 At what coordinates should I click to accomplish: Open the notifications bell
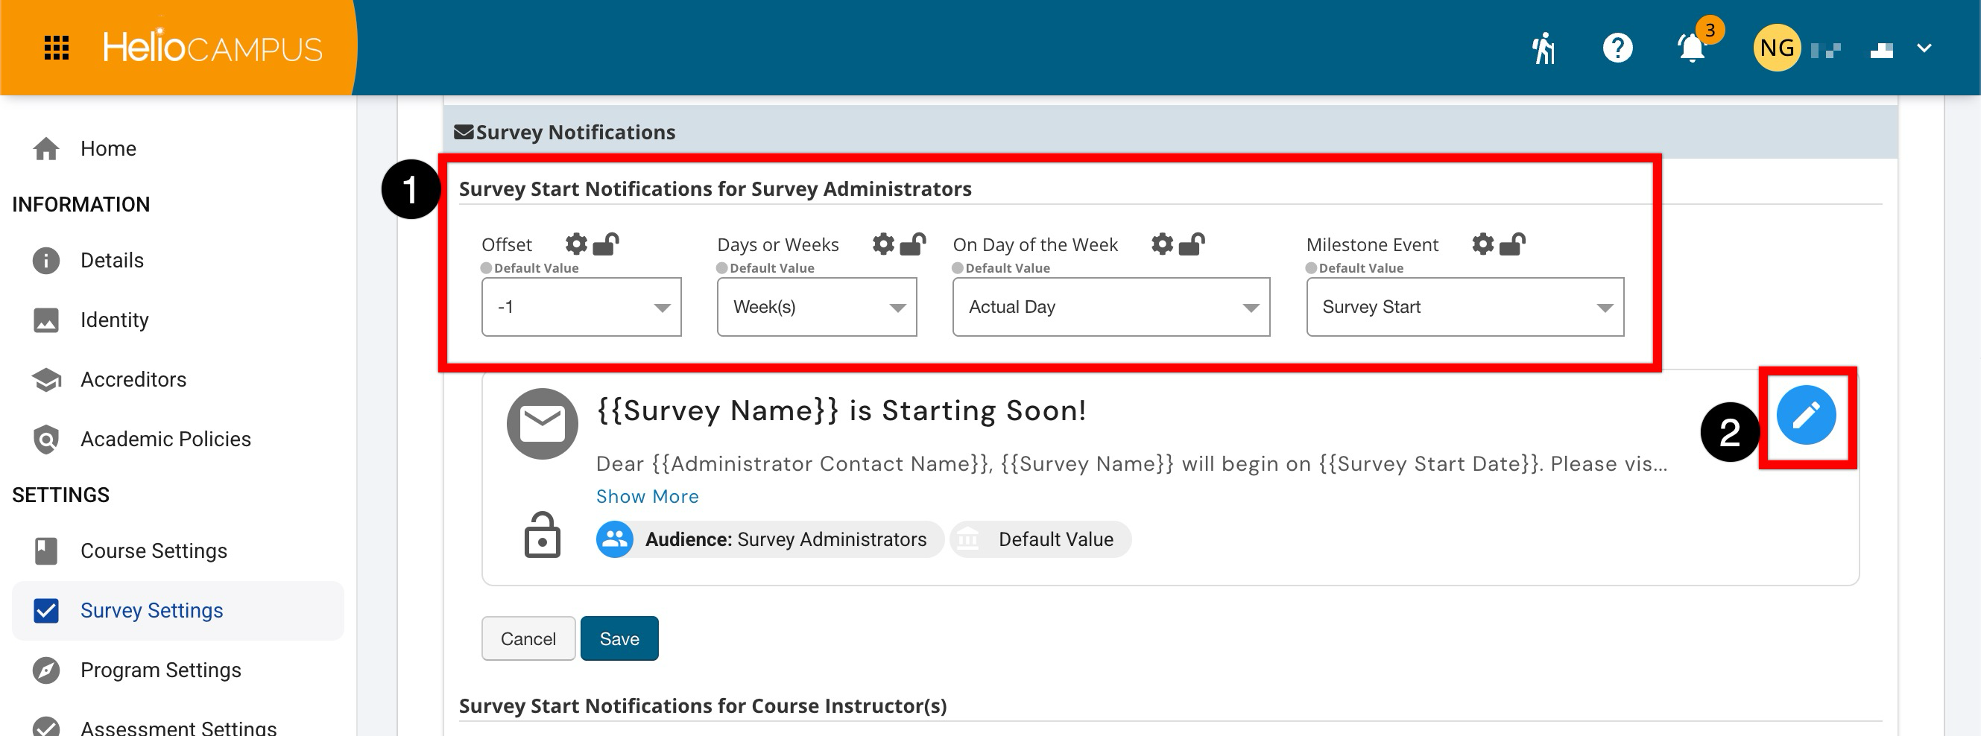[x=1691, y=48]
